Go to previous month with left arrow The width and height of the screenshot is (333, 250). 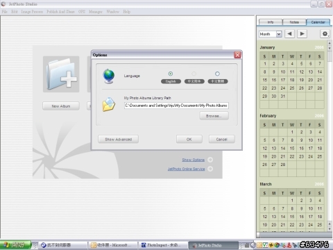(289, 34)
